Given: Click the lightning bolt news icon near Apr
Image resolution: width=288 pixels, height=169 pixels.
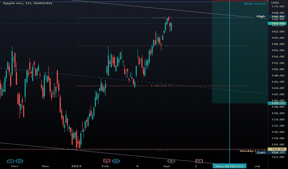Looking at the screenshot, I should [171, 161].
